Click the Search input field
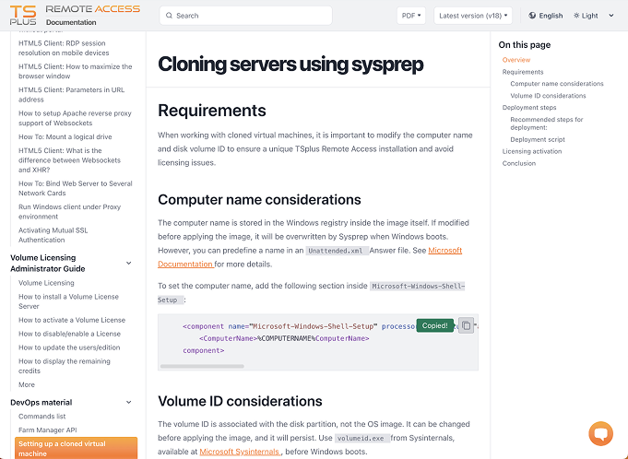Image resolution: width=628 pixels, height=459 pixels. [x=246, y=16]
